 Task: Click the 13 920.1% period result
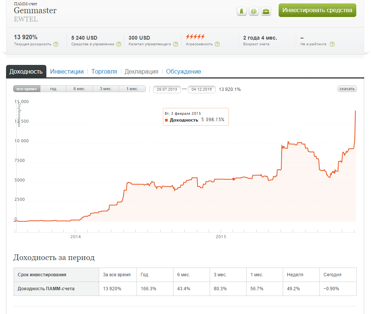230,89
